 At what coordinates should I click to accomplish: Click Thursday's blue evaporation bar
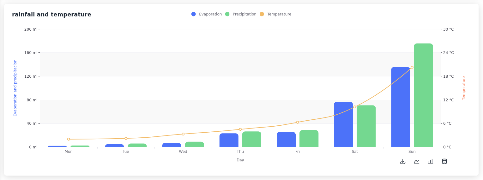pos(229,140)
